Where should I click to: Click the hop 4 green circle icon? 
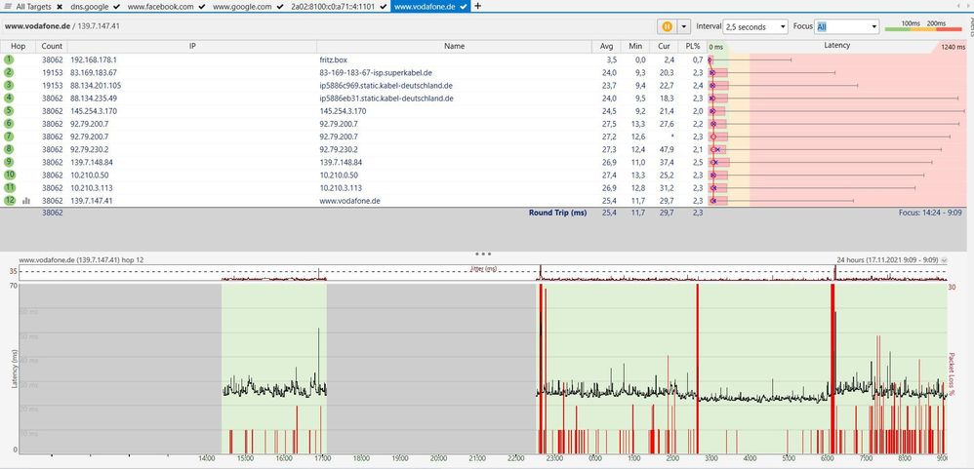[8, 98]
